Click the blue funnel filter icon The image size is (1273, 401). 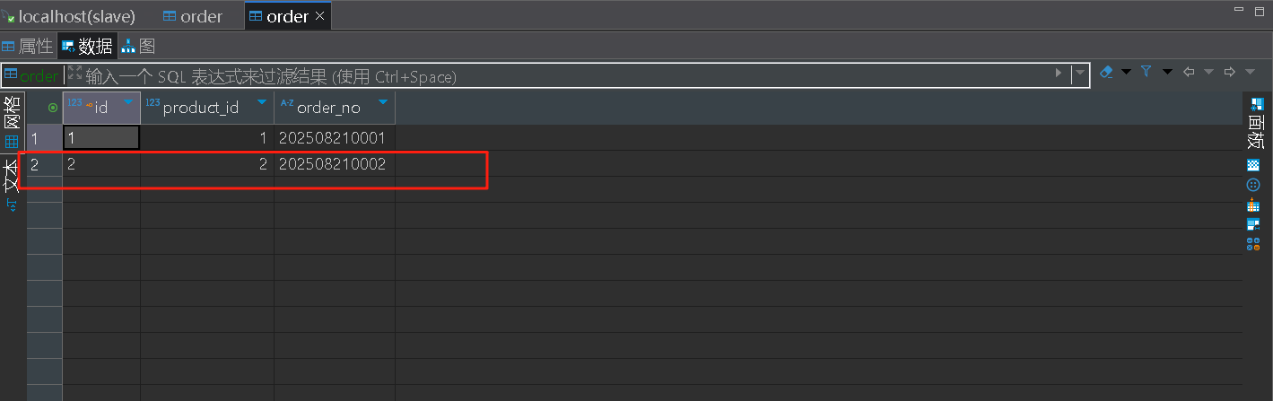[1146, 72]
